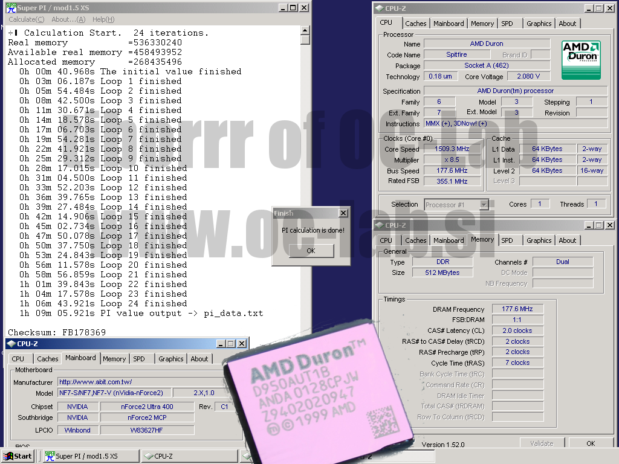This screenshot has height=464, width=619.
Task: Select the Memory tab in the top CPU-Z window
Action: [482, 24]
